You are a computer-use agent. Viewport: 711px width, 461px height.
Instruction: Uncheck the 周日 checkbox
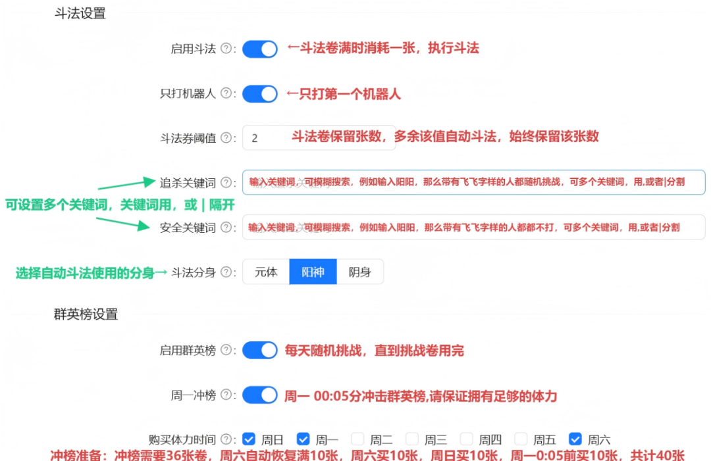coord(249,439)
